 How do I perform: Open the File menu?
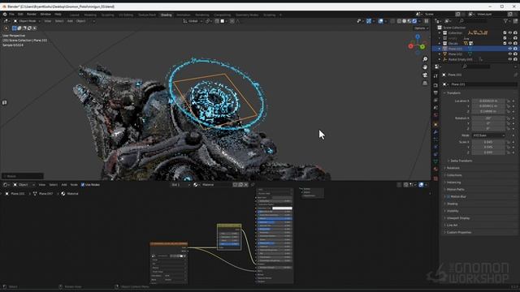11,15
